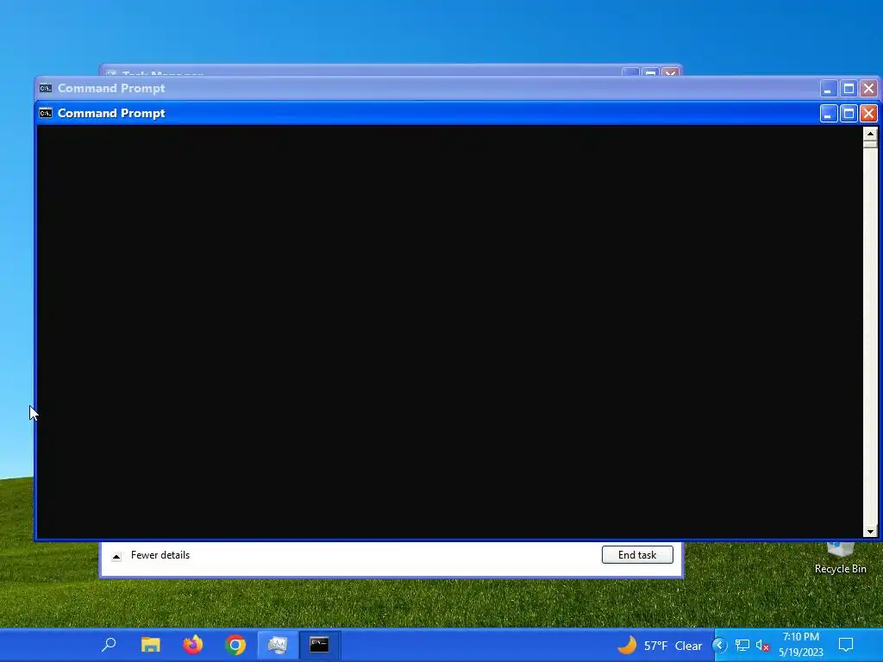Image resolution: width=883 pixels, height=662 pixels.
Task: Click inside the Command Prompt console area
Action: (x=449, y=332)
